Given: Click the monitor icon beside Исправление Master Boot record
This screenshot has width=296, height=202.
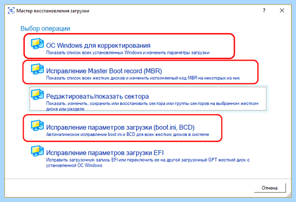Looking at the screenshot, I should [x=37, y=69].
